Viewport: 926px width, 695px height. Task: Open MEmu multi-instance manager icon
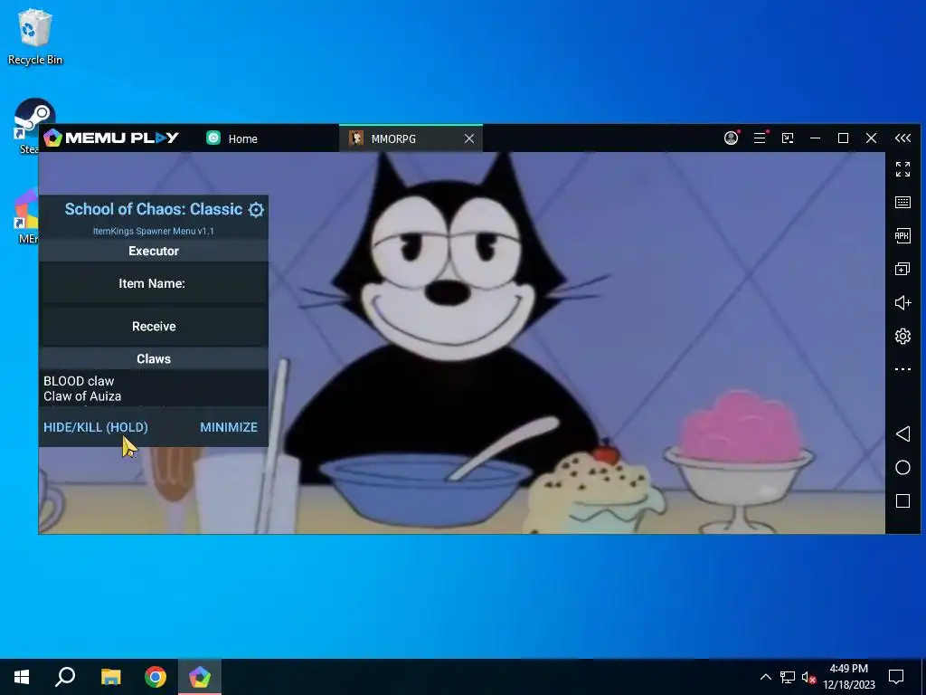coord(902,270)
